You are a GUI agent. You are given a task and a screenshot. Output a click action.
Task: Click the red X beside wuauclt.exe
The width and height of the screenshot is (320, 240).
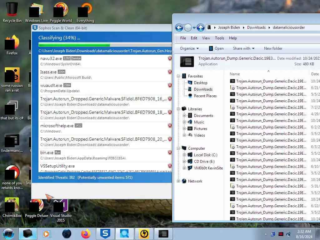tap(170, 85)
